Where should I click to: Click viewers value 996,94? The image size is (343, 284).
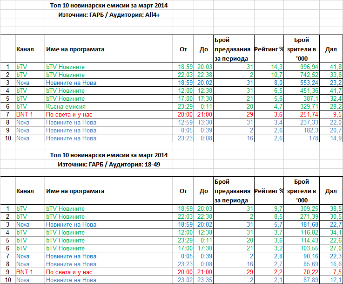point(309,67)
